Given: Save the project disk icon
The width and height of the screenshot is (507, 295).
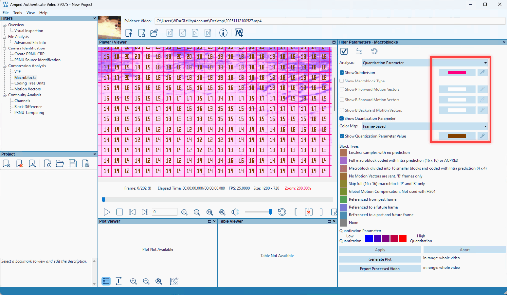Looking at the screenshot, I should pyautogui.click(x=73, y=164).
